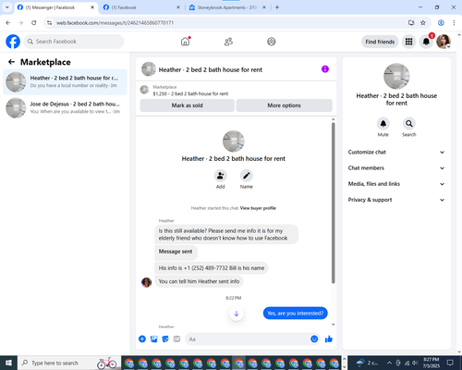Viewport: 462px width, 370px height.
Task: Expand Privacy & support section
Action: click(x=396, y=200)
